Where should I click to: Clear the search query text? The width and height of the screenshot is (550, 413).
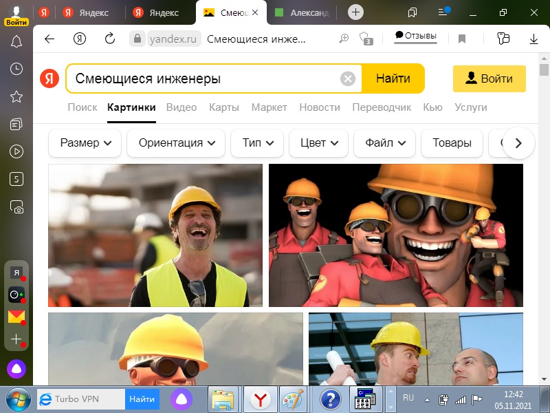(x=348, y=78)
